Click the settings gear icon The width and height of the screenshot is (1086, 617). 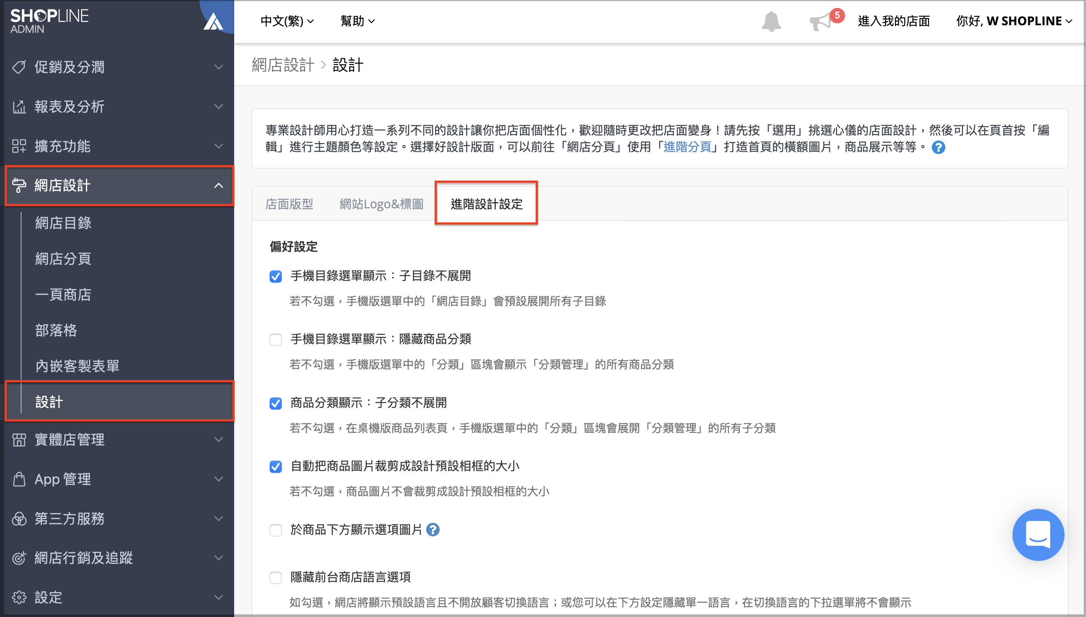[19, 597]
